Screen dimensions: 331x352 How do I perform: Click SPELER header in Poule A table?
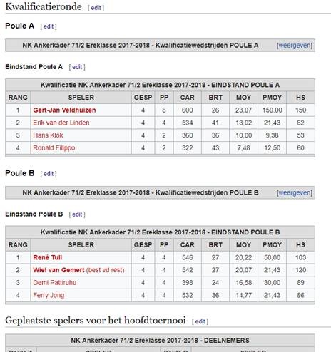(81, 98)
